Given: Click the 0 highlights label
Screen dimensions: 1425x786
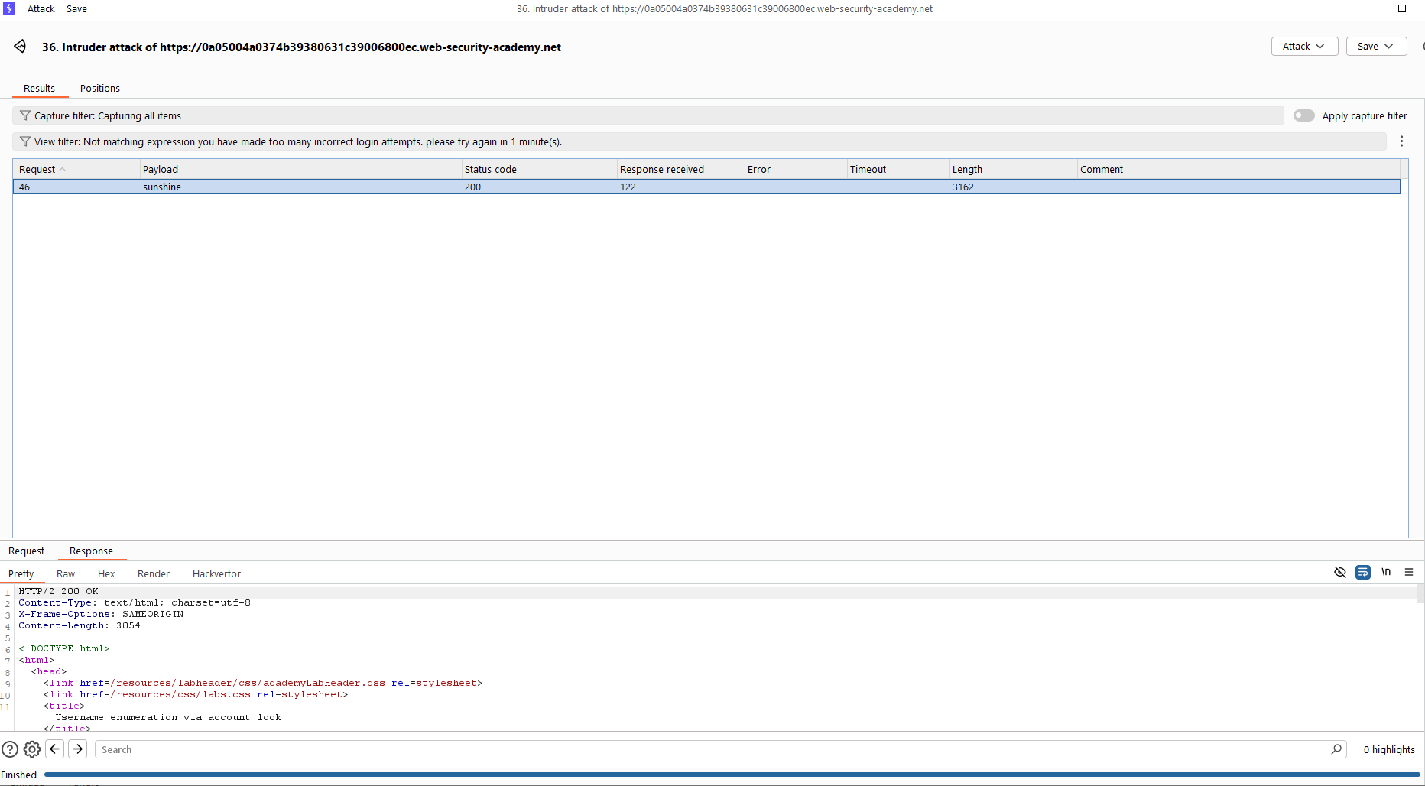Looking at the screenshot, I should (1389, 749).
